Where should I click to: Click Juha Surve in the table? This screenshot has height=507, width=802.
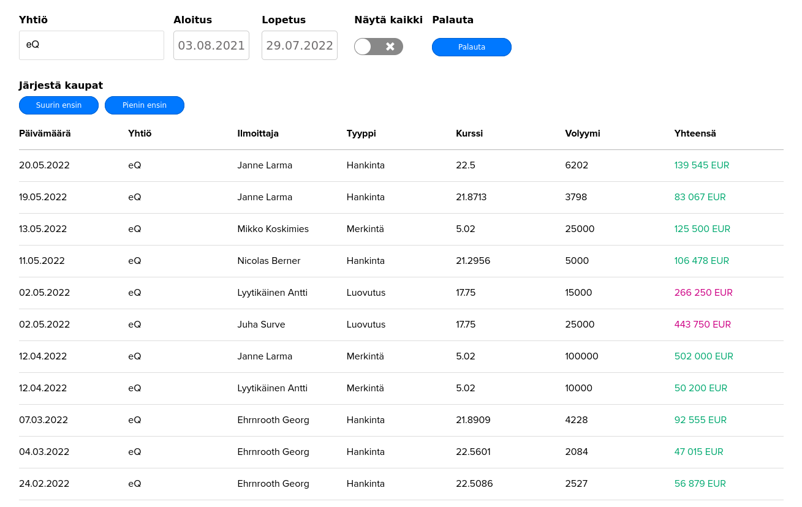[x=261, y=325]
